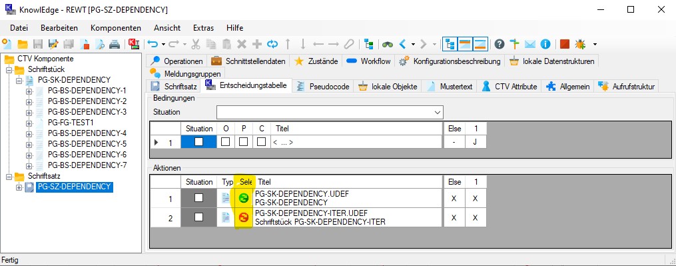Screen dimensions: 676x266
Task: Expand the PG-FG-TEST1 tree node
Action: coord(29,123)
